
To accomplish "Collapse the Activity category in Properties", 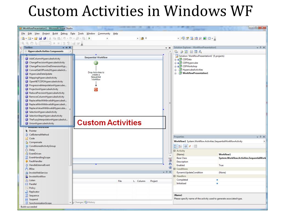I will click(x=175, y=151).
